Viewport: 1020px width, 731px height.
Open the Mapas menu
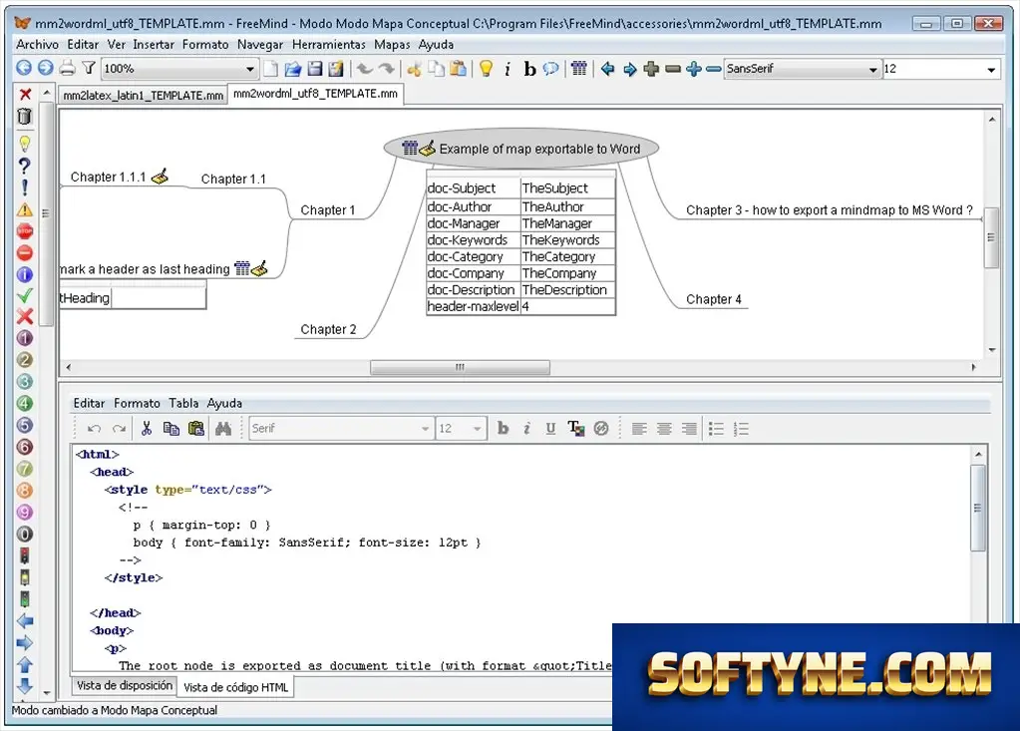pyautogui.click(x=392, y=44)
